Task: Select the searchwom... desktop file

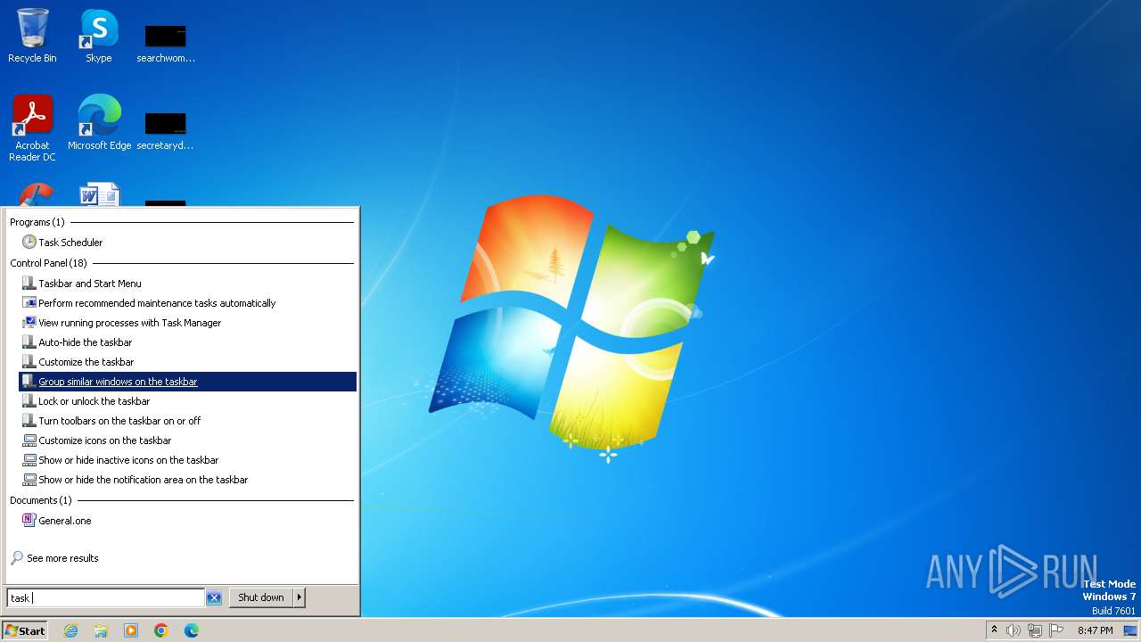Action: tap(166, 43)
